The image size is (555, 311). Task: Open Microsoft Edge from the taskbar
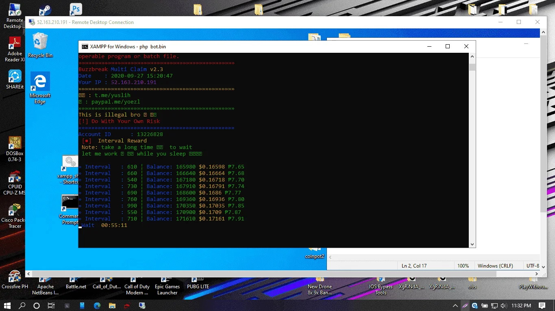pos(97,305)
